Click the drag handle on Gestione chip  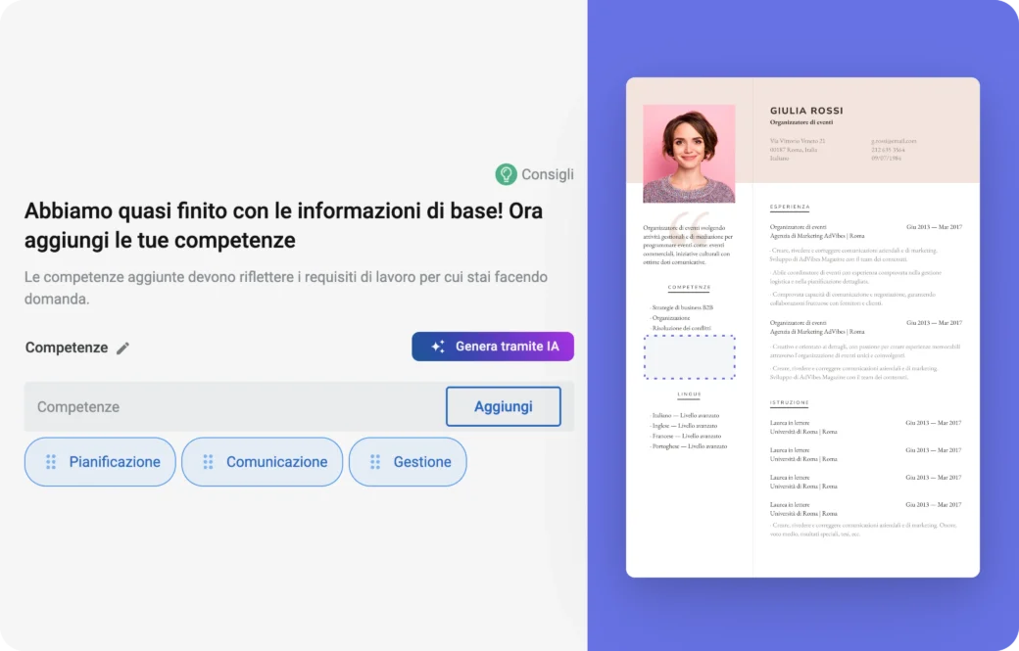[375, 462]
